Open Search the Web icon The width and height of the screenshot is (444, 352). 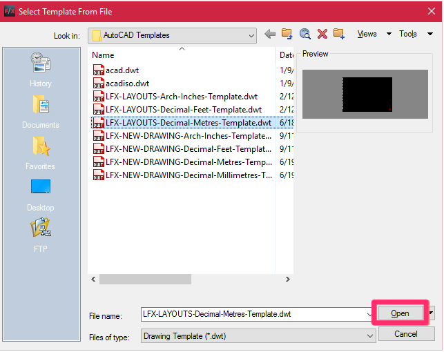point(305,34)
